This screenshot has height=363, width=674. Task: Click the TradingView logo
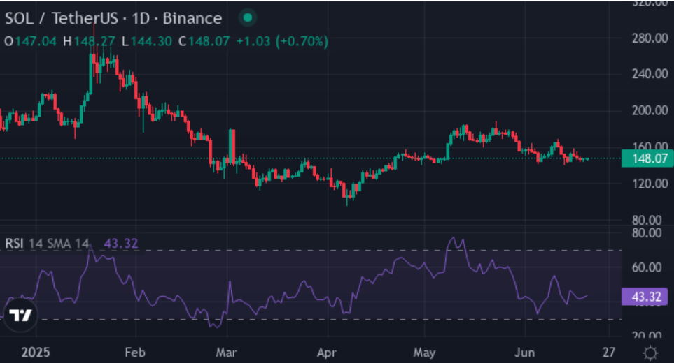point(20,316)
